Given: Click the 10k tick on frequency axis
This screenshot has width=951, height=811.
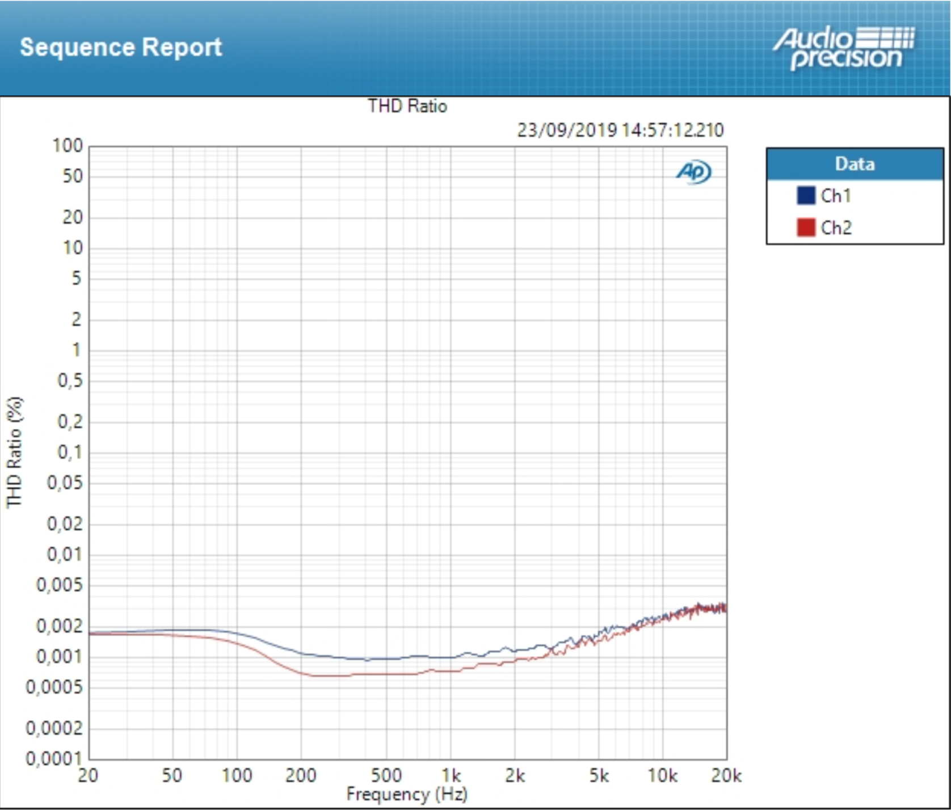Looking at the screenshot, I should click(x=662, y=775).
